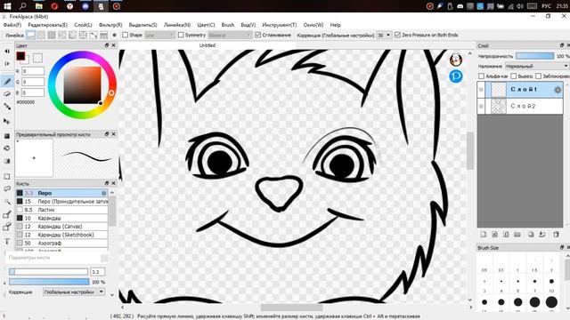The image size is (570, 320).
Task: Delete layer with trash icon
Action: pyautogui.click(x=556, y=235)
